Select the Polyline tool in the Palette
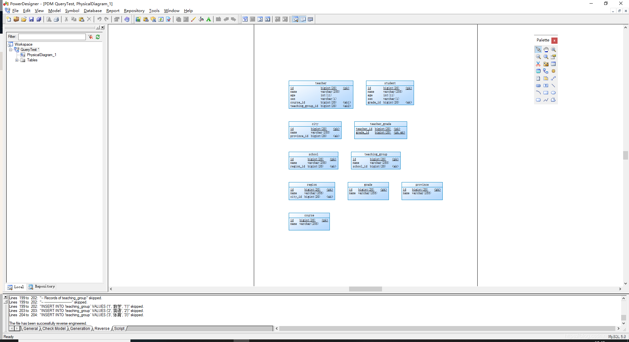 point(546,100)
